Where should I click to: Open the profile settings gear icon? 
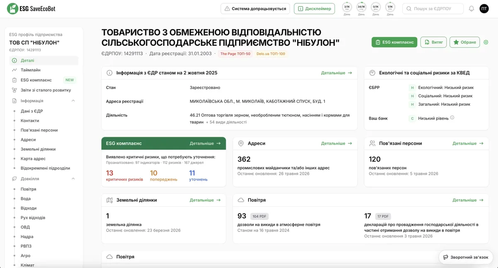pyautogui.click(x=486, y=42)
